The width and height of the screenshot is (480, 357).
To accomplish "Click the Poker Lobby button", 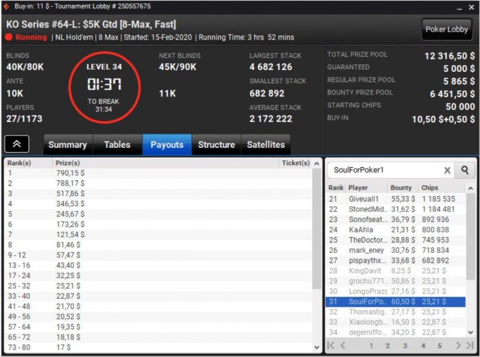I will coord(446,29).
